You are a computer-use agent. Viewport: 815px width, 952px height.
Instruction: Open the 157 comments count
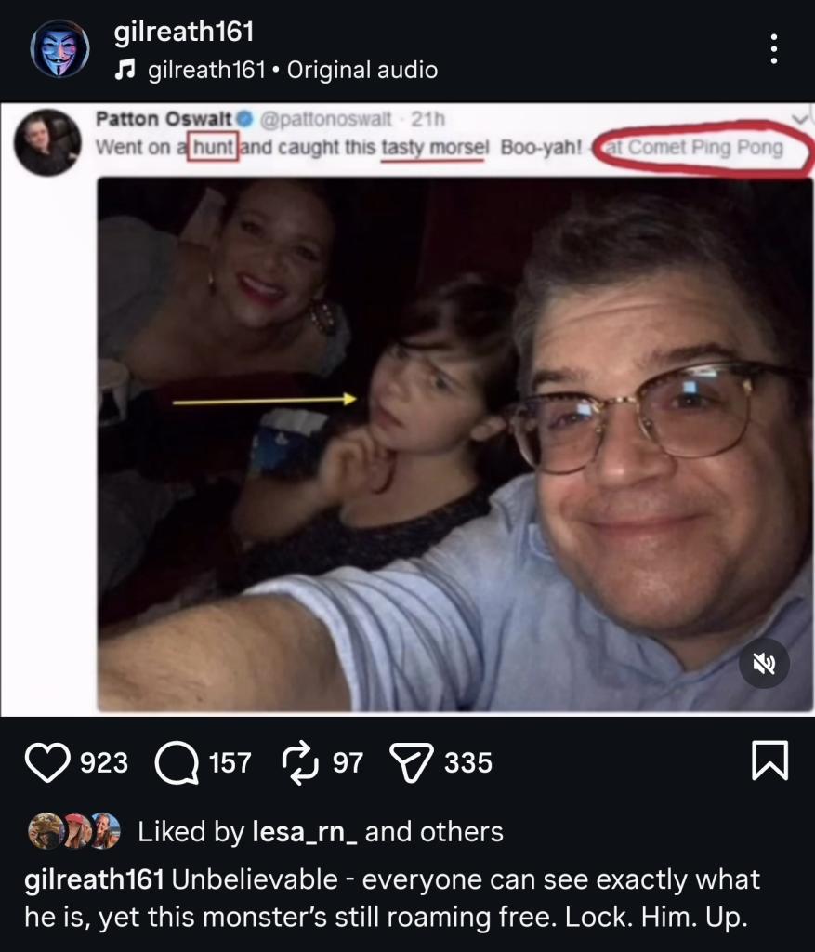click(x=230, y=763)
